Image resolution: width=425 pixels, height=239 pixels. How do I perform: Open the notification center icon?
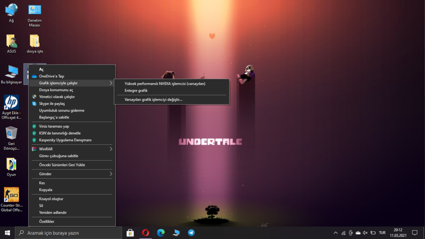pyautogui.click(x=415, y=233)
